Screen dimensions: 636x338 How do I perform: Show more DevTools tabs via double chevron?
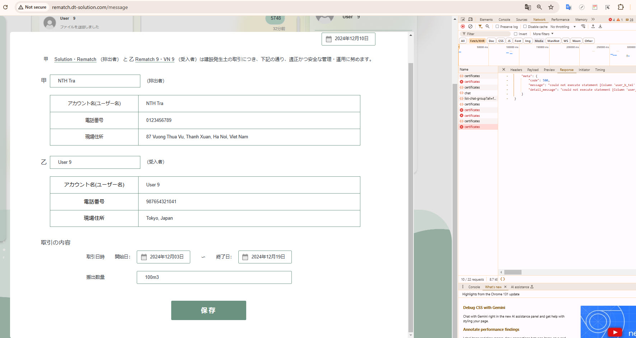[593, 19]
